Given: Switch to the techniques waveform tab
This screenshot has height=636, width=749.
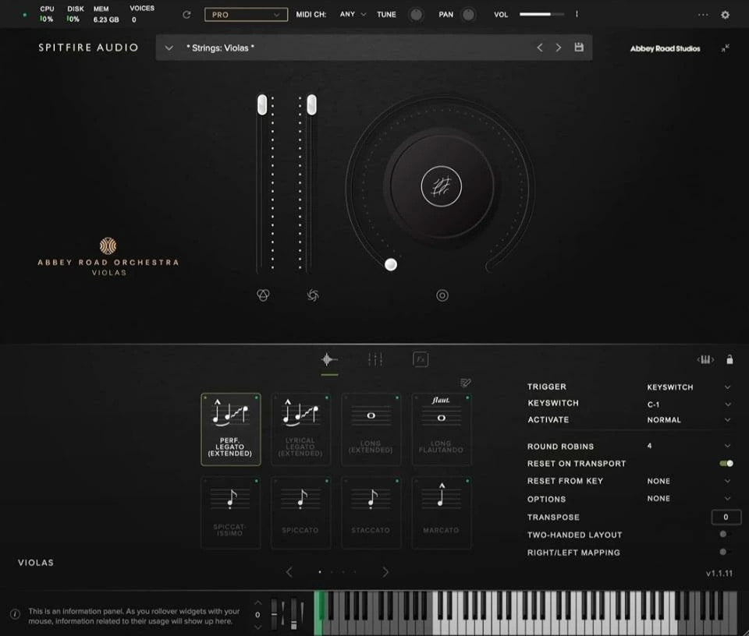Looking at the screenshot, I should pos(329,359).
